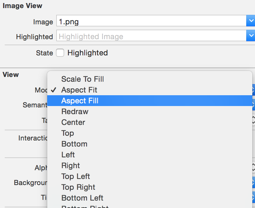The image size is (255, 208).
Task: Pick Bottom Left from the list
Action: pos(82,198)
